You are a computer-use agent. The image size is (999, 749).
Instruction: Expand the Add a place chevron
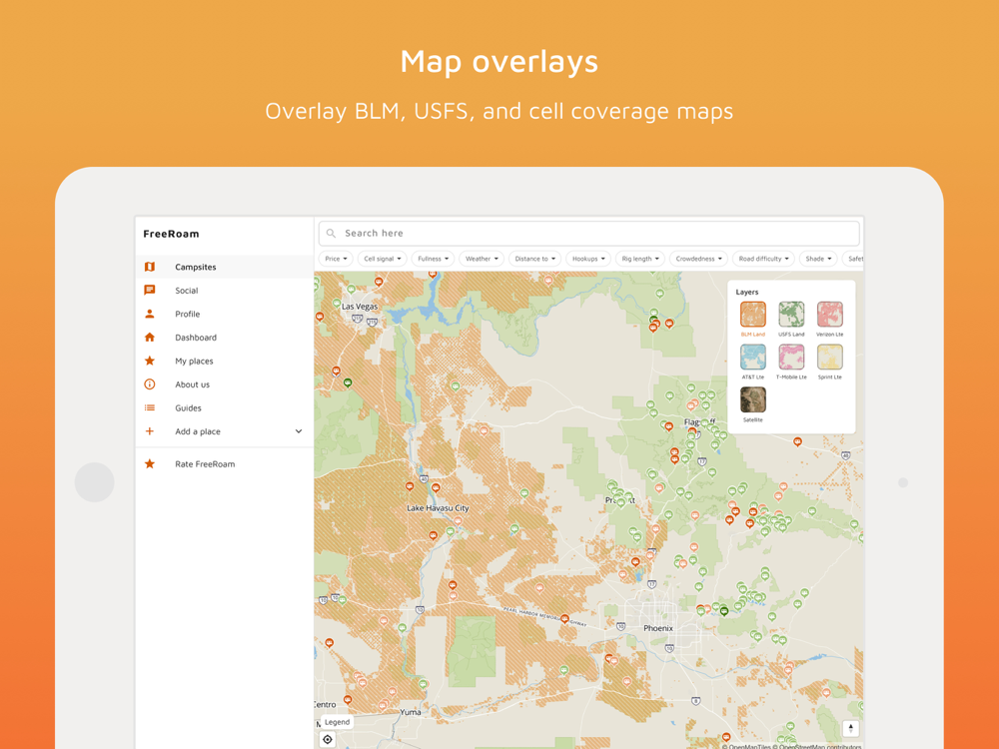tap(298, 431)
